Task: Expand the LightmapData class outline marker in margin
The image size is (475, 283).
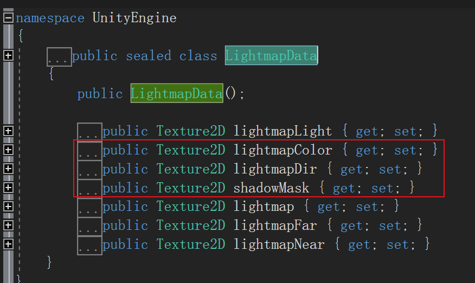Action: (x=8, y=55)
